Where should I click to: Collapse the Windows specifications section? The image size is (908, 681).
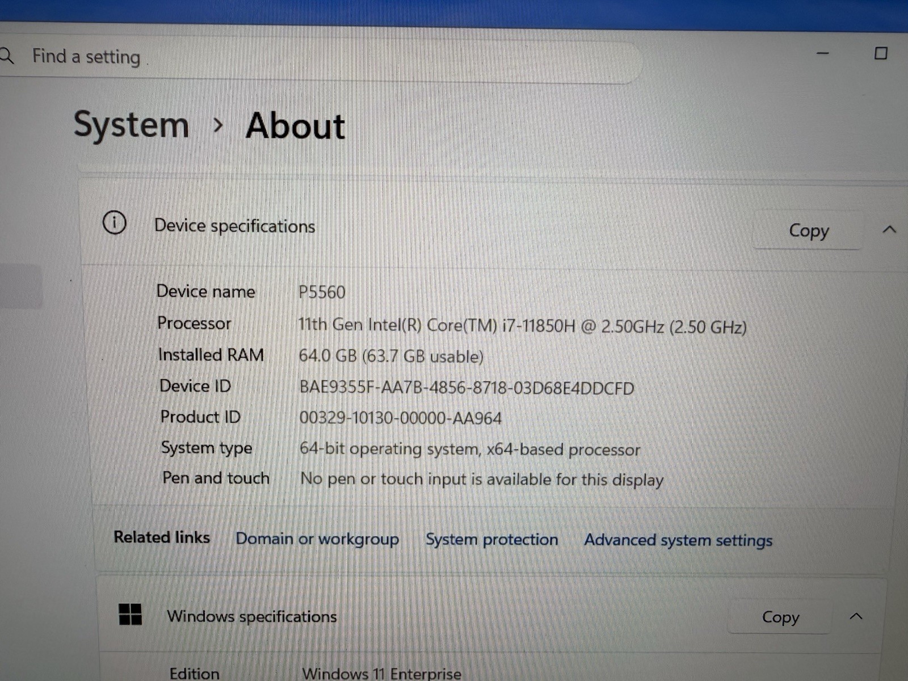point(856,616)
